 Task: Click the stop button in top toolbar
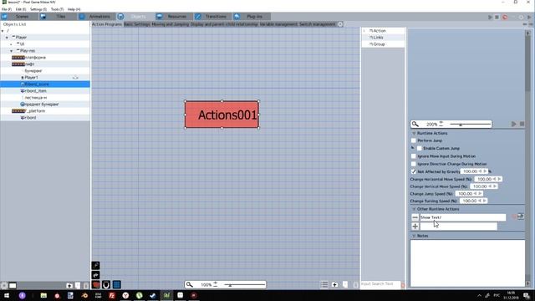click(497, 17)
